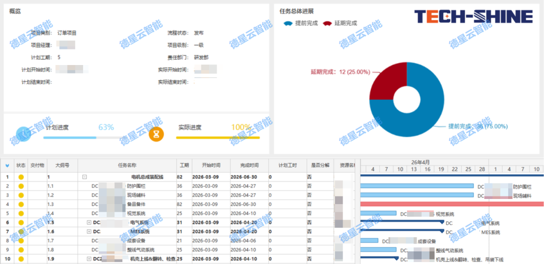Click the 工期 column header

(184, 165)
